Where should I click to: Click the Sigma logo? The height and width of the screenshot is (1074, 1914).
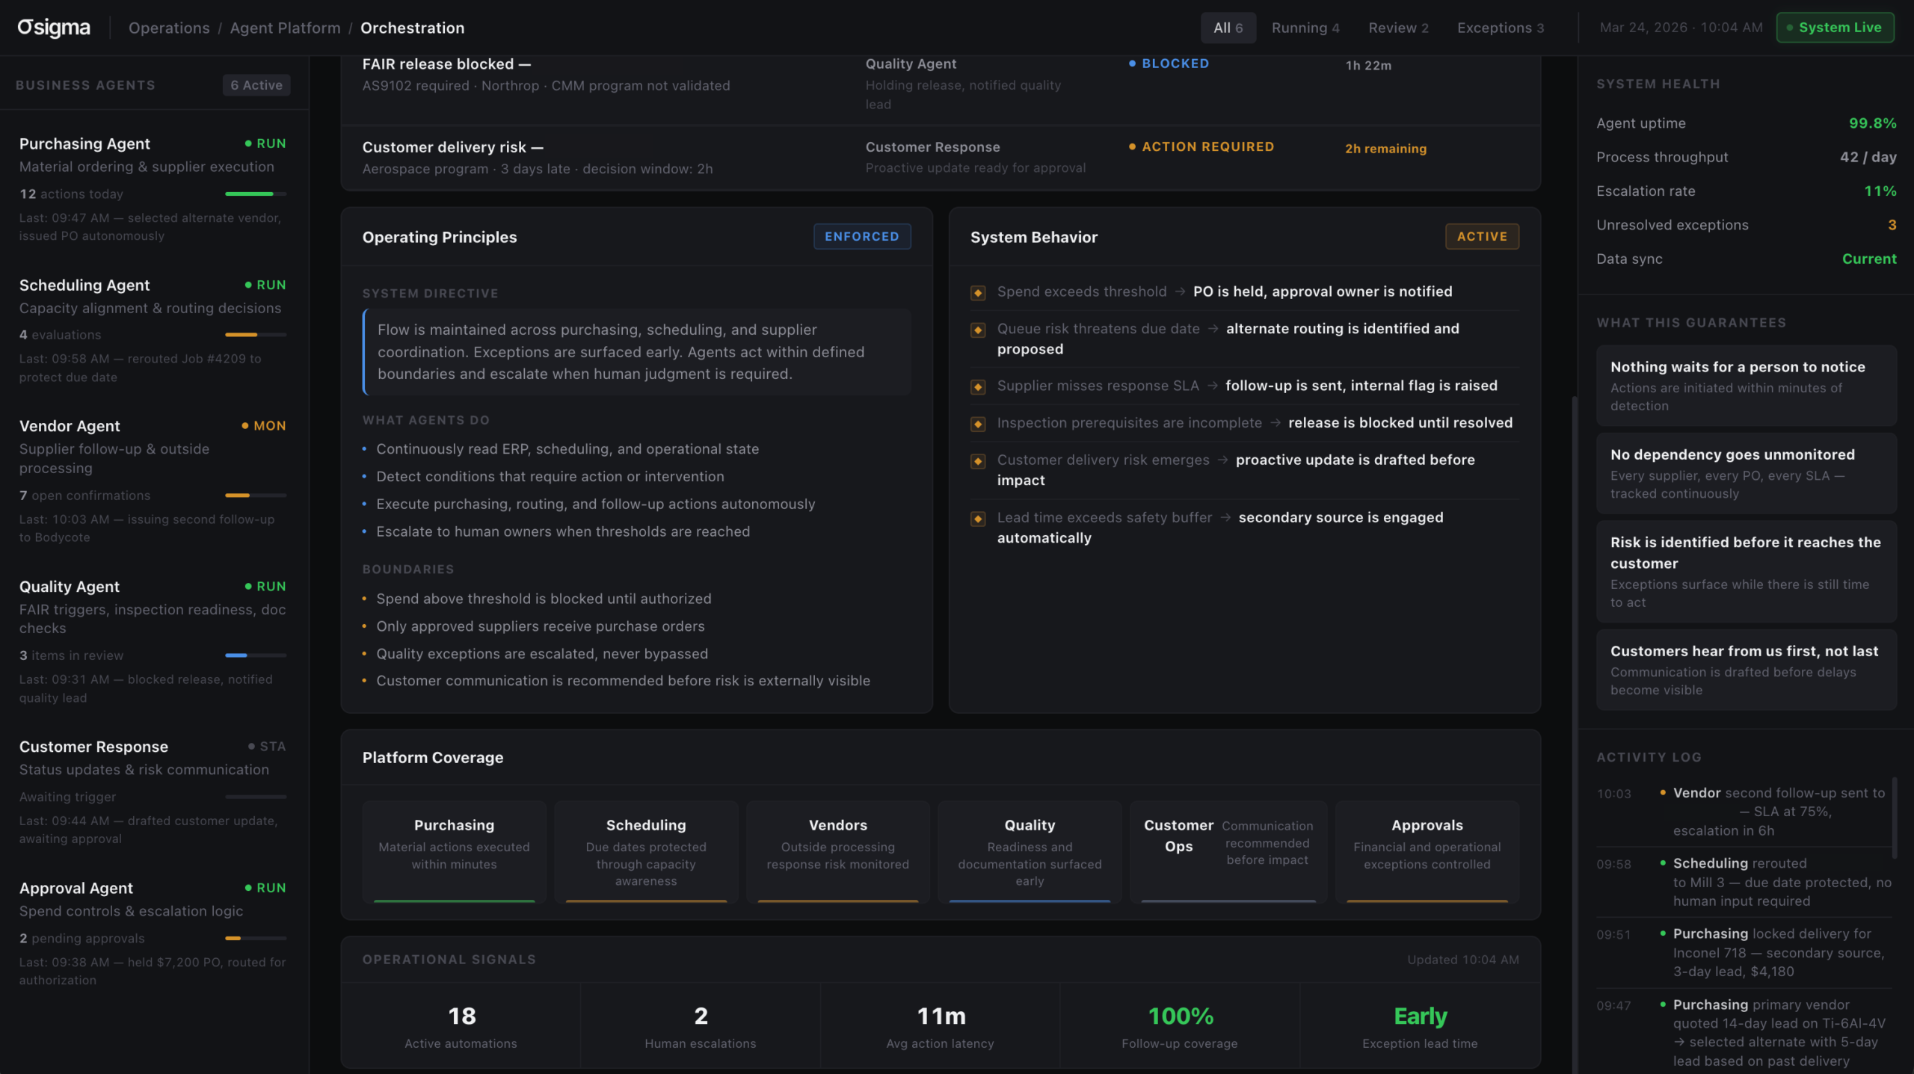pyautogui.click(x=54, y=28)
